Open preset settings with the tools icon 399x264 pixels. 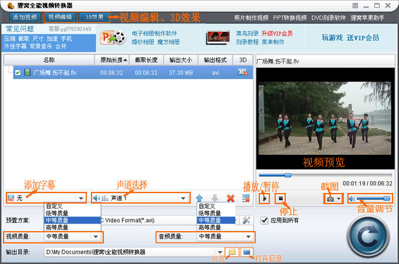pyautogui.click(x=246, y=220)
